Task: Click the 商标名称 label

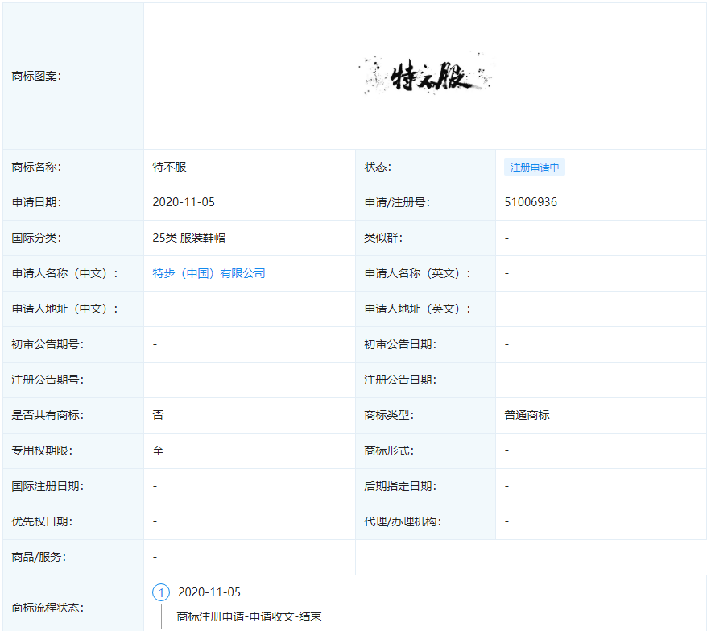Action: click(36, 167)
